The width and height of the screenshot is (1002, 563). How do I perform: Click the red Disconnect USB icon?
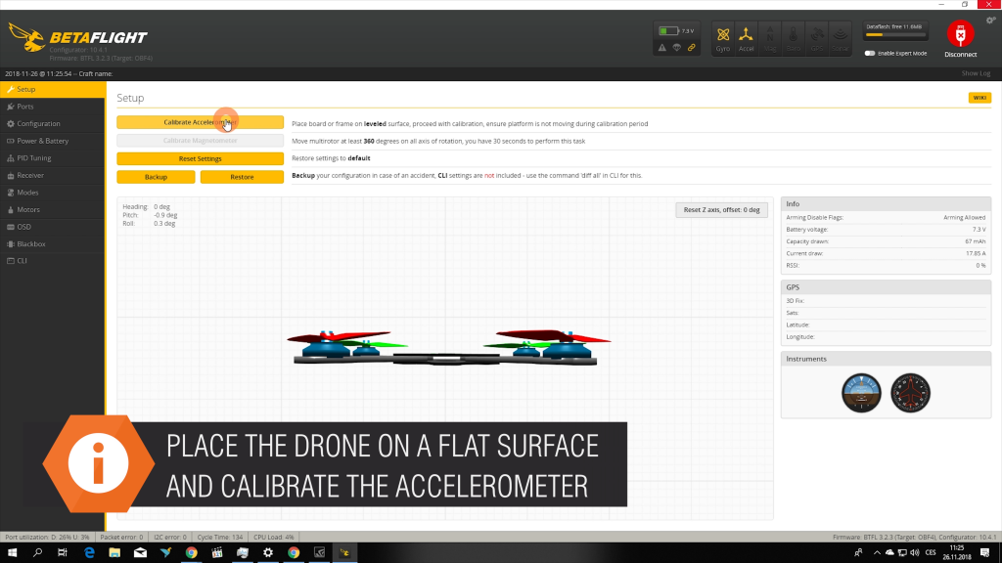point(960,34)
